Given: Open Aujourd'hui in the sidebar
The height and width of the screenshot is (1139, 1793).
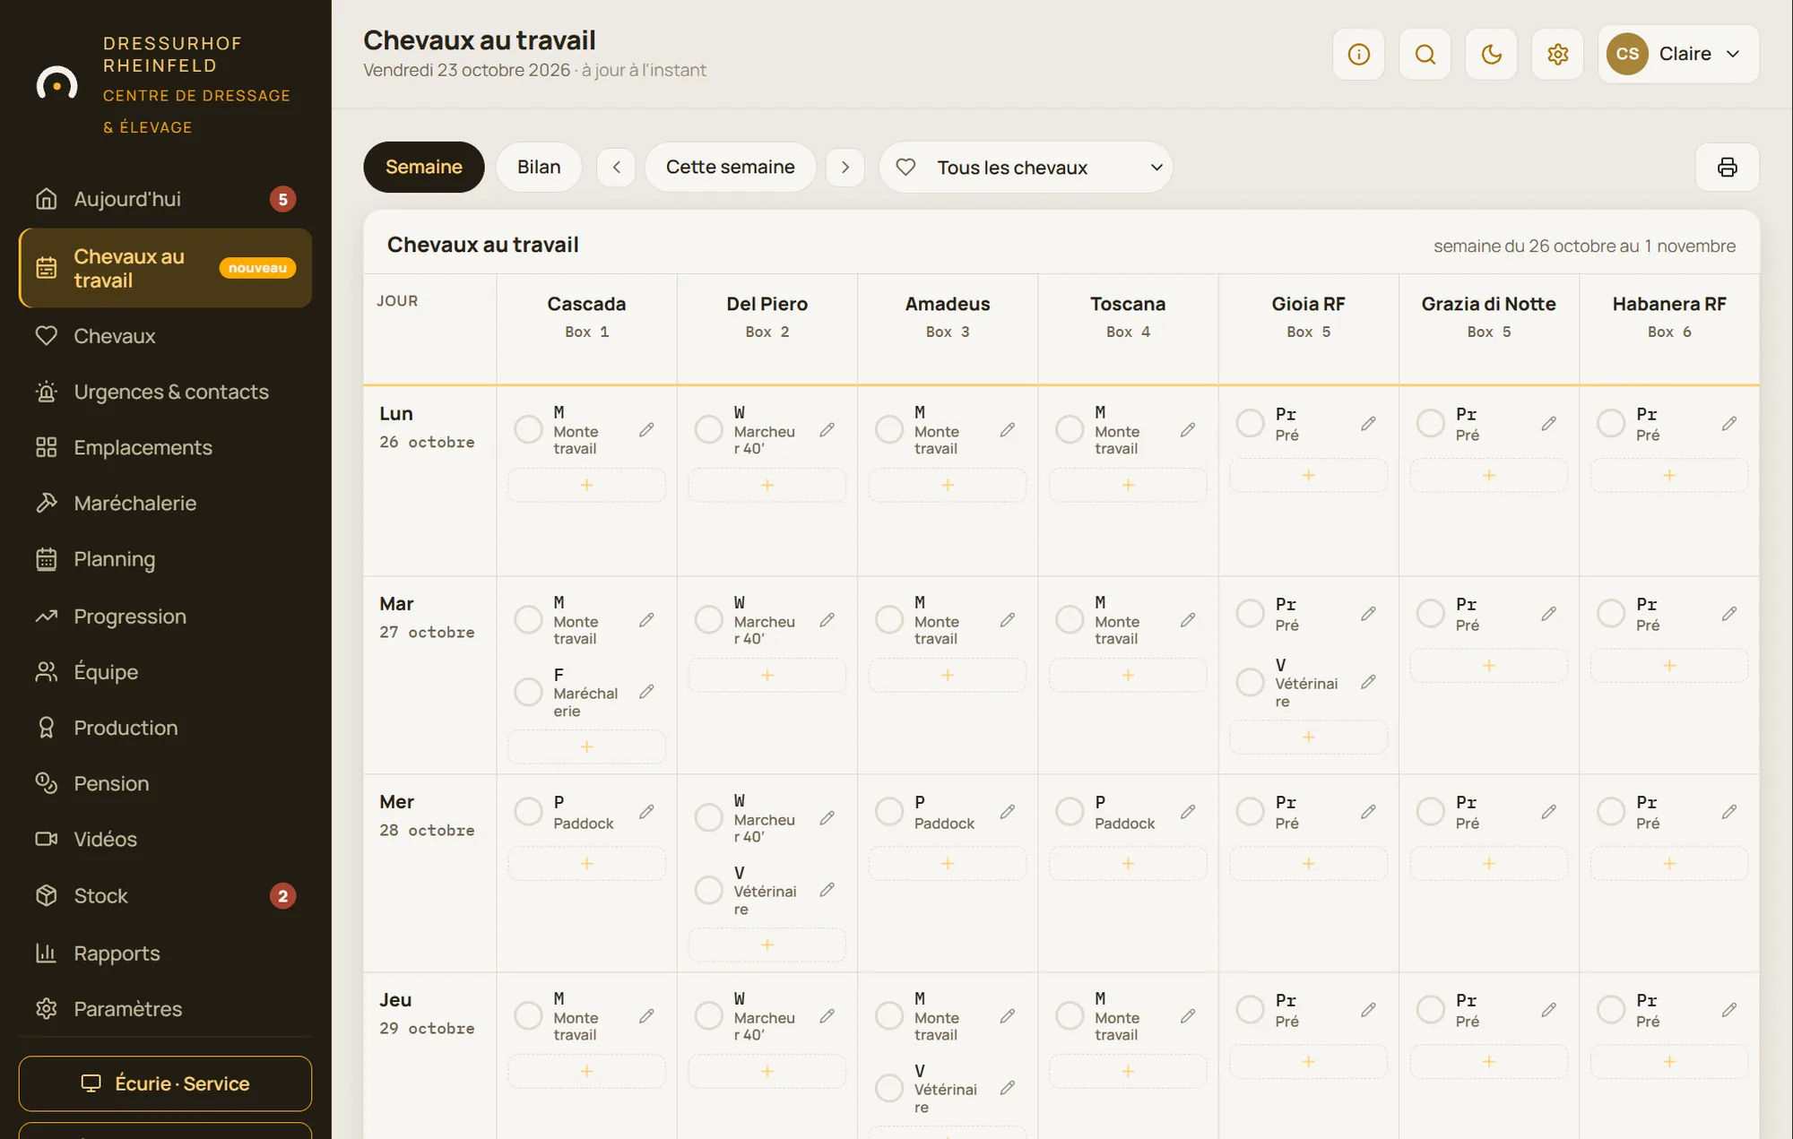Looking at the screenshot, I should pyautogui.click(x=166, y=199).
